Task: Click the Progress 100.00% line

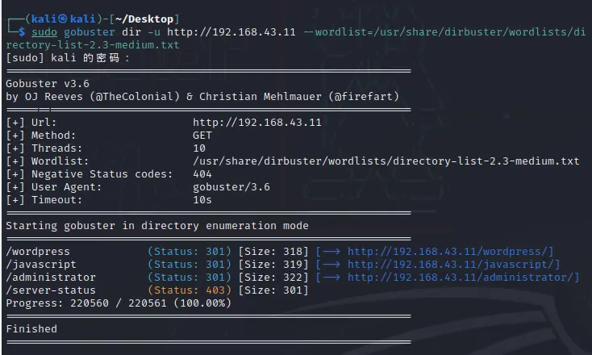Action: 118,303
